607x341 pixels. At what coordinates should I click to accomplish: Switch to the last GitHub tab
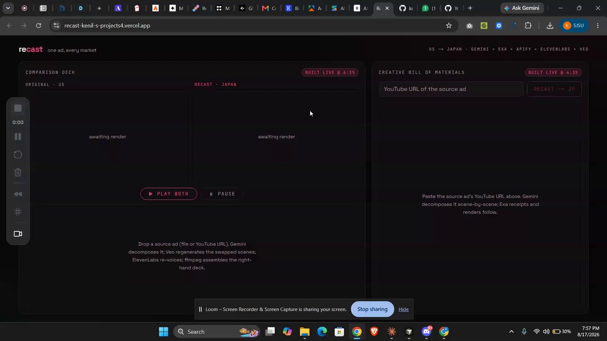click(451, 8)
